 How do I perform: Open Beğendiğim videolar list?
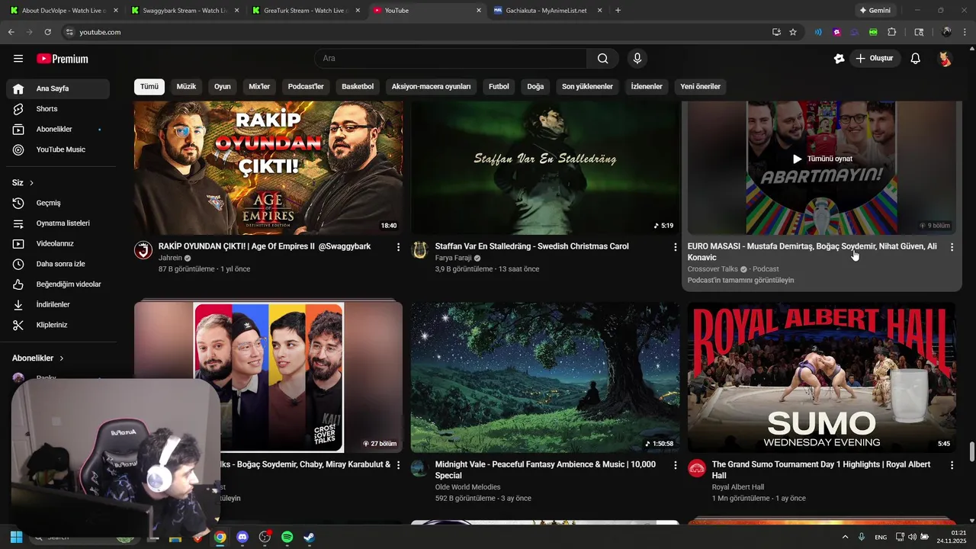pos(58,284)
